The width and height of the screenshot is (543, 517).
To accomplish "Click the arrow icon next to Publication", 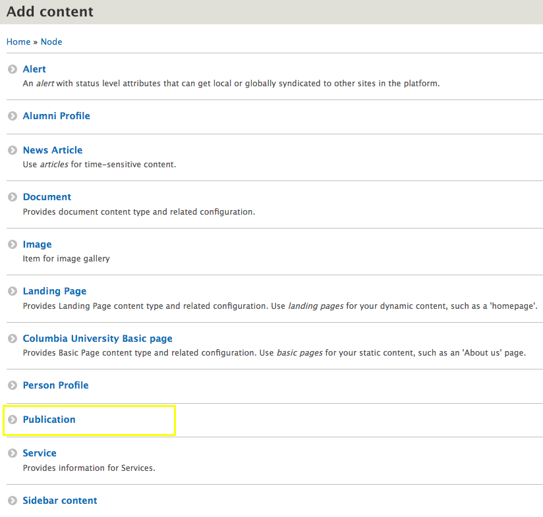I will [12, 419].
